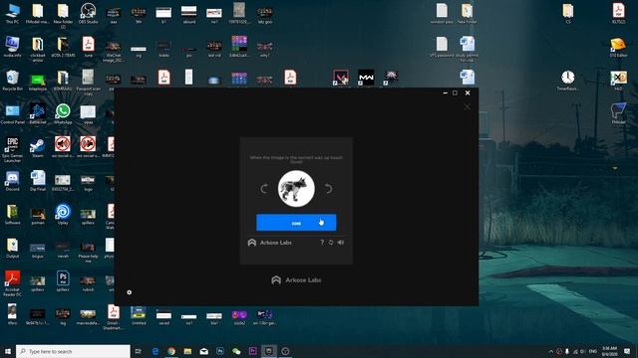Open Premiere Pro from taskbar
The height and width of the screenshot is (358, 638).
pos(252,351)
